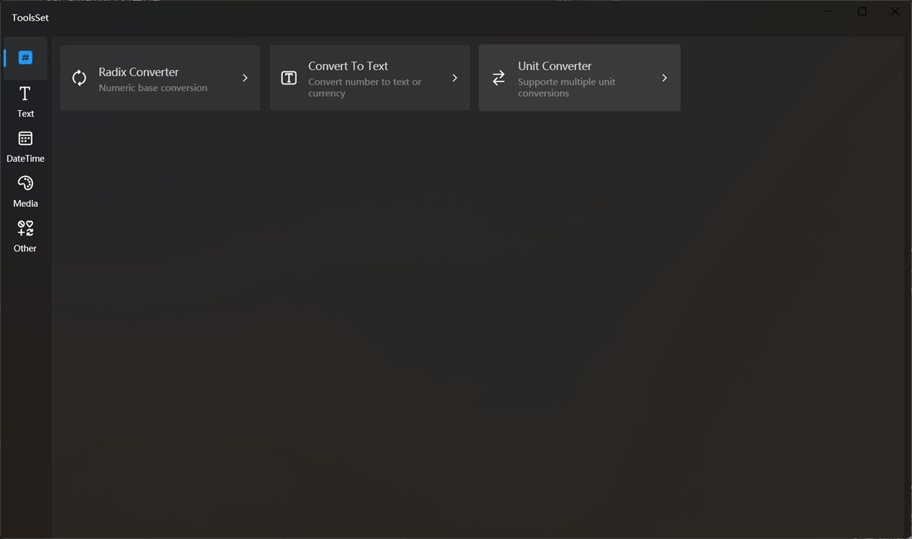Screen dimensions: 912x539
Task: Click the Unit Converter swap arrows icon
Action: click(499, 78)
